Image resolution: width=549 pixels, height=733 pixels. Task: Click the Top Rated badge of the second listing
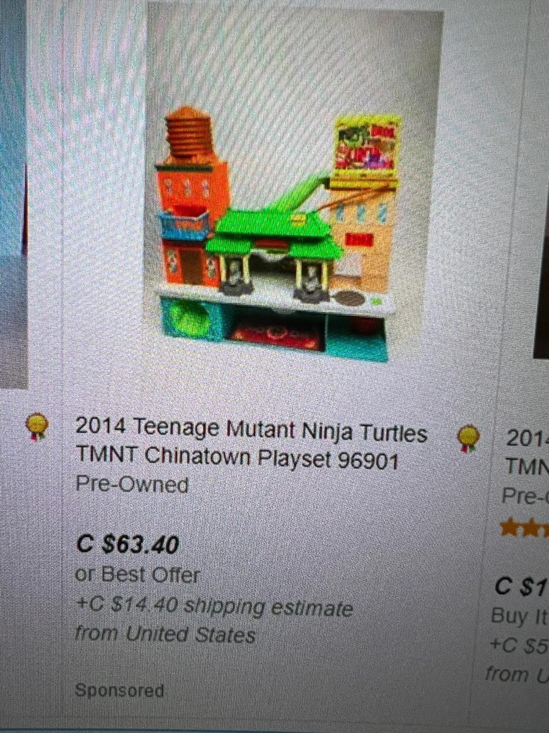[x=469, y=438]
